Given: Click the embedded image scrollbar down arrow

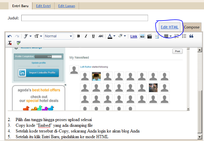Looking at the screenshot, I should click(188, 109).
